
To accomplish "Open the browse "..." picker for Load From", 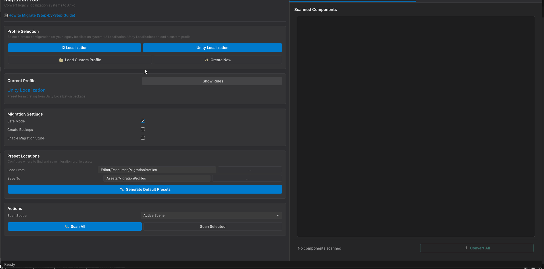I will pos(250,170).
